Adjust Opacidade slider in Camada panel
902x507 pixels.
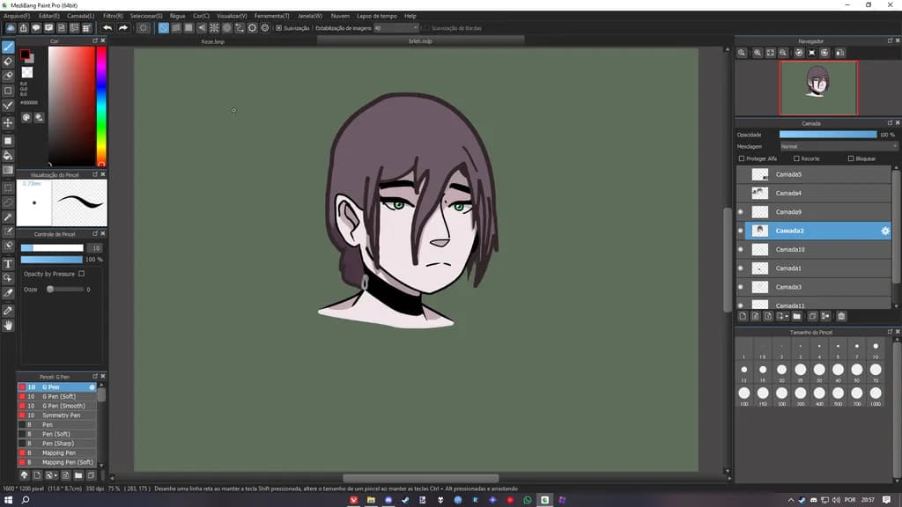coord(828,135)
